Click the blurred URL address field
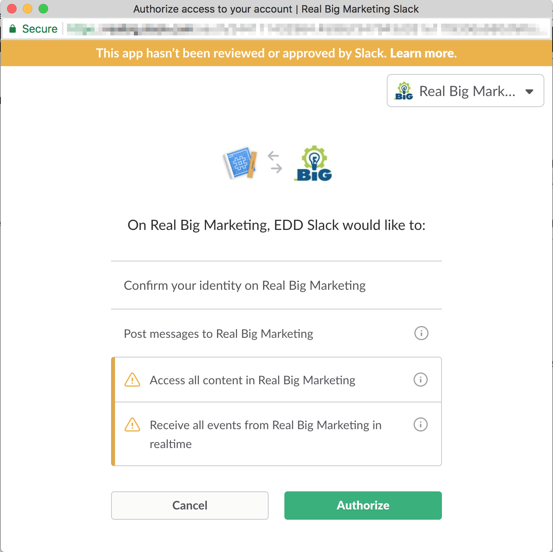 (307, 29)
